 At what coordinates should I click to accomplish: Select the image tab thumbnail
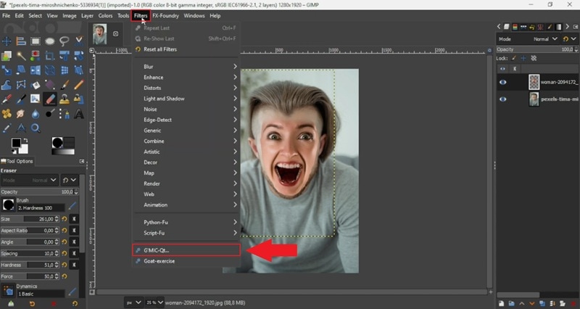(x=99, y=34)
